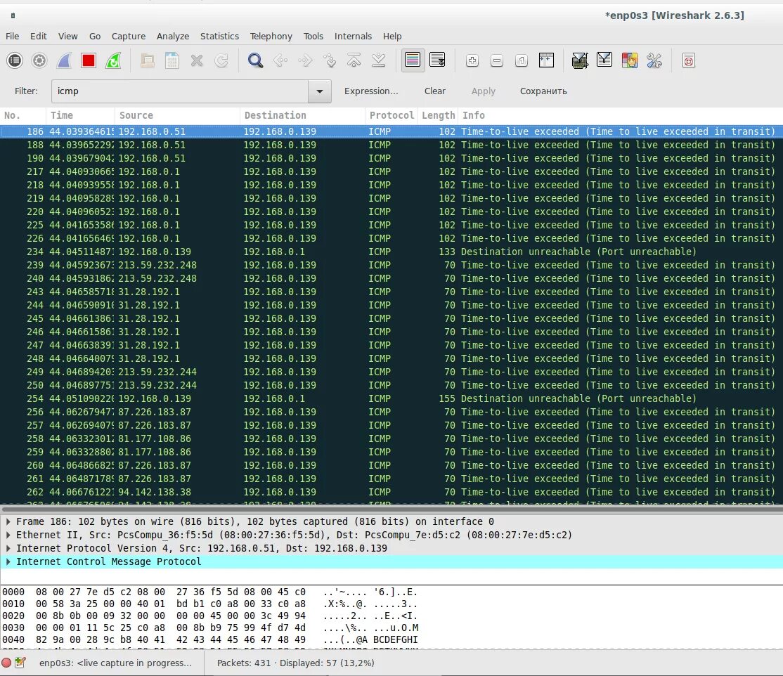Stop the running capture red square
The height and width of the screenshot is (676, 783).
coord(89,61)
